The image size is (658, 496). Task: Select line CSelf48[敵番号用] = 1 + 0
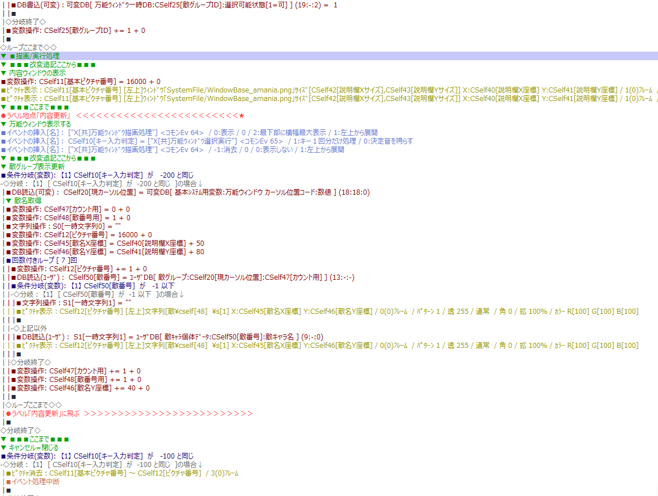tap(69, 218)
